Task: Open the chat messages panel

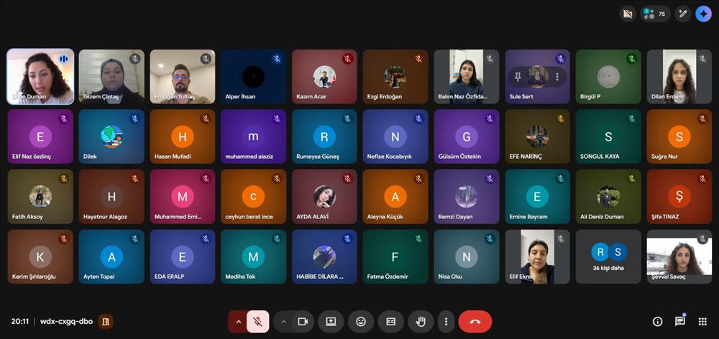Action: pyautogui.click(x=679, y=322)
